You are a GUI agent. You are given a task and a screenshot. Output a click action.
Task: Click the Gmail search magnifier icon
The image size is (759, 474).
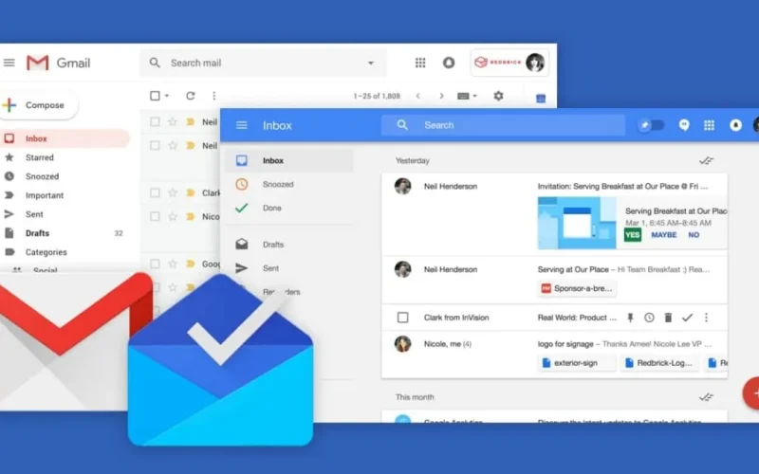(x=155, y=63)
